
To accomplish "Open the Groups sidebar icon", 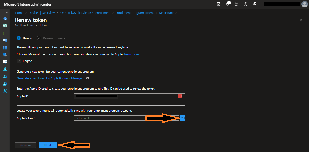I will [x=5, y=76].
